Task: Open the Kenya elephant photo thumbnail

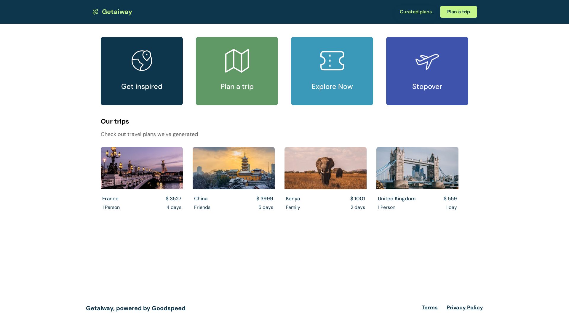Action: [325, 168]
